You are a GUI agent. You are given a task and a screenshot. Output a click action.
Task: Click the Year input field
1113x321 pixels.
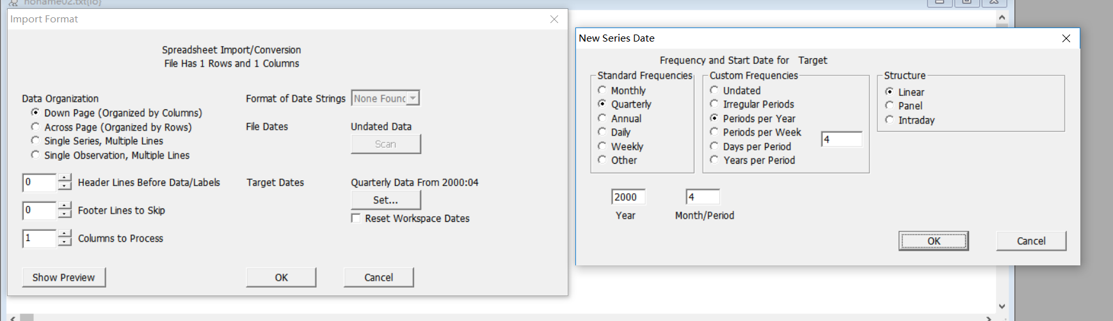point(628,197)
